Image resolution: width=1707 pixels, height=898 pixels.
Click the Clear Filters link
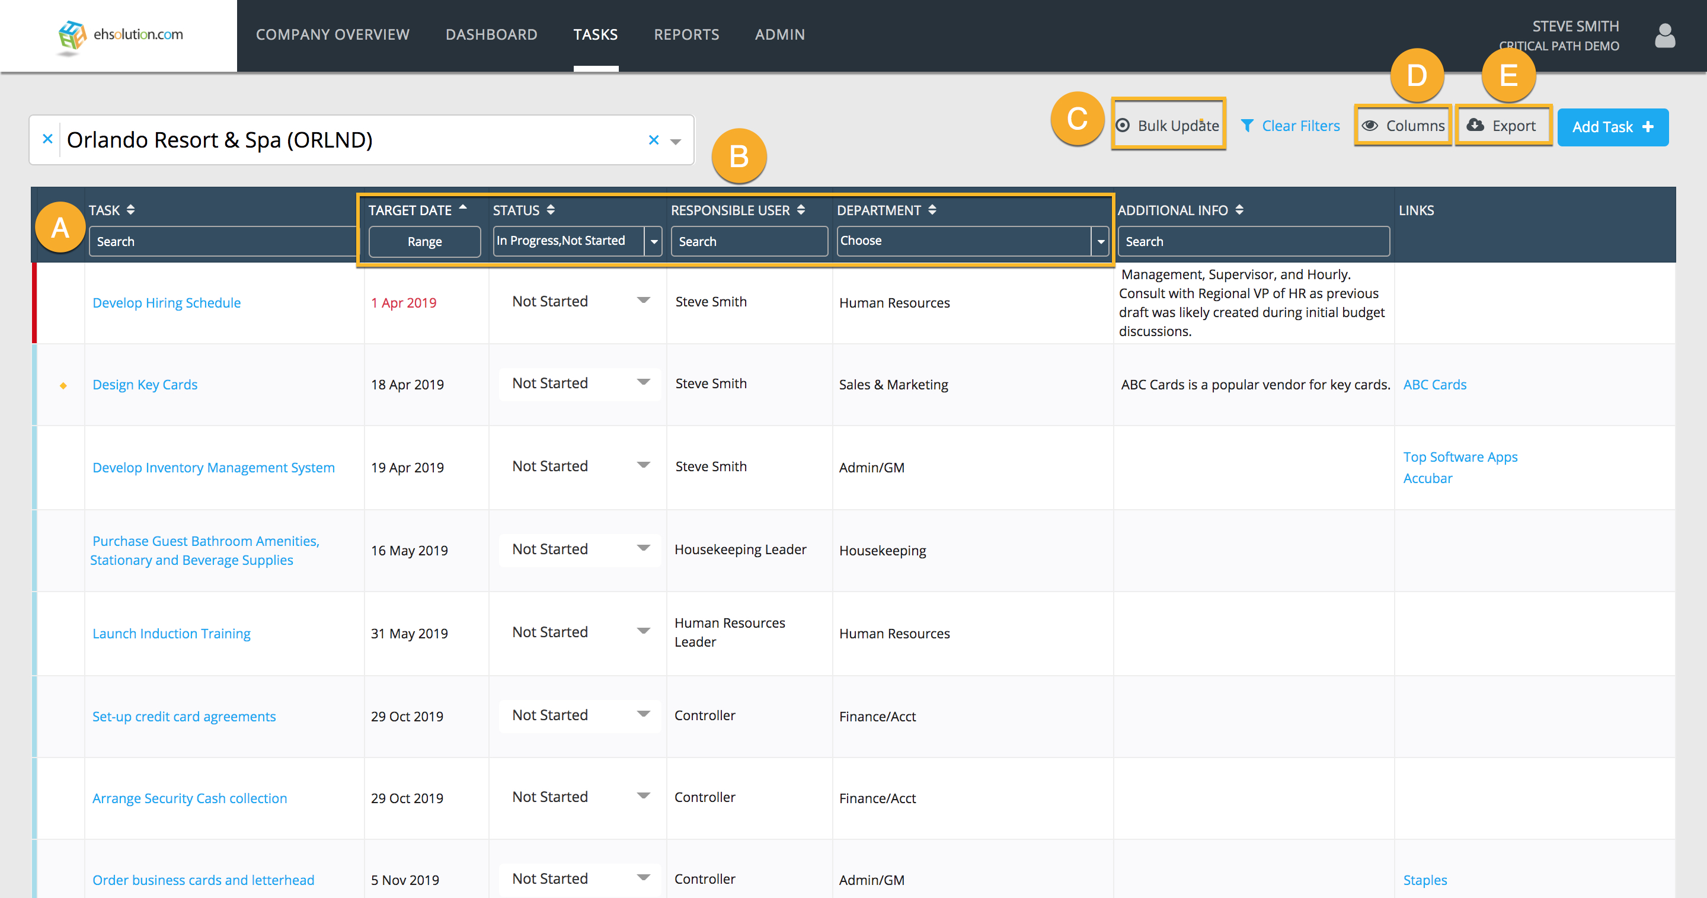click(x=1300, y=125)
